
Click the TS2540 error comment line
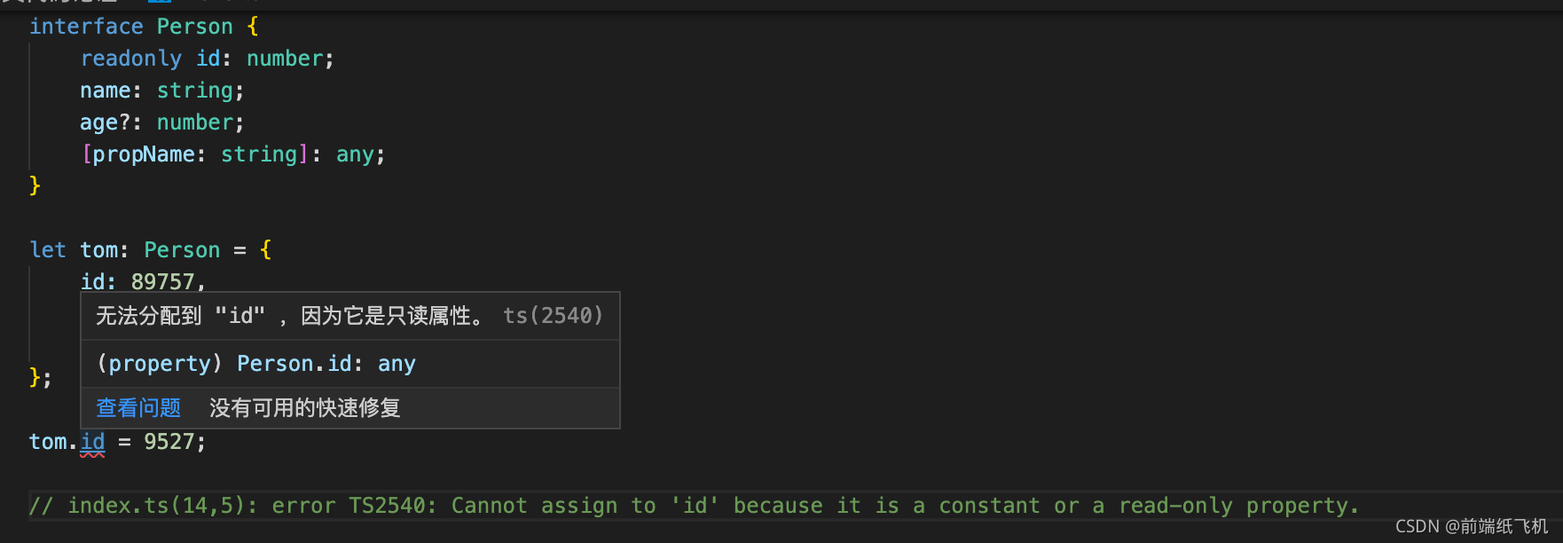click(x=444, y=505)
